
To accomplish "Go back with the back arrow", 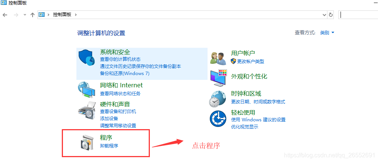I will (x=5, y=15).
